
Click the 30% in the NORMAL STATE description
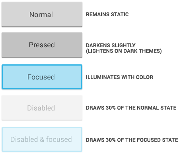click(x=111, y=108)
